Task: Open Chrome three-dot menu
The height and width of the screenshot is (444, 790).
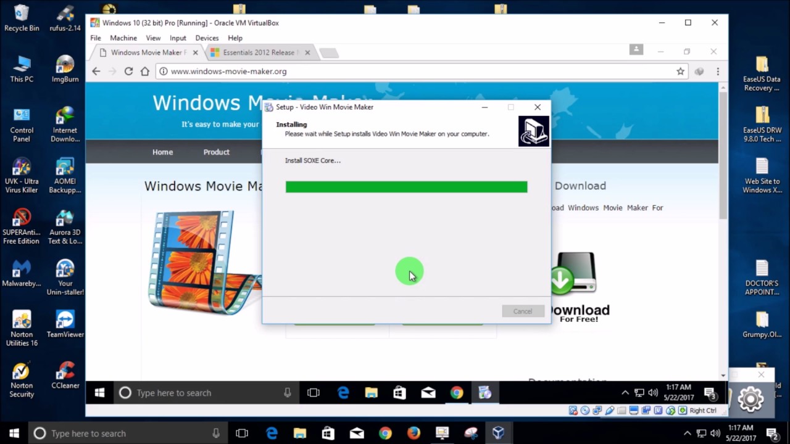Action: pyautogui.click(x=717, y=72)
